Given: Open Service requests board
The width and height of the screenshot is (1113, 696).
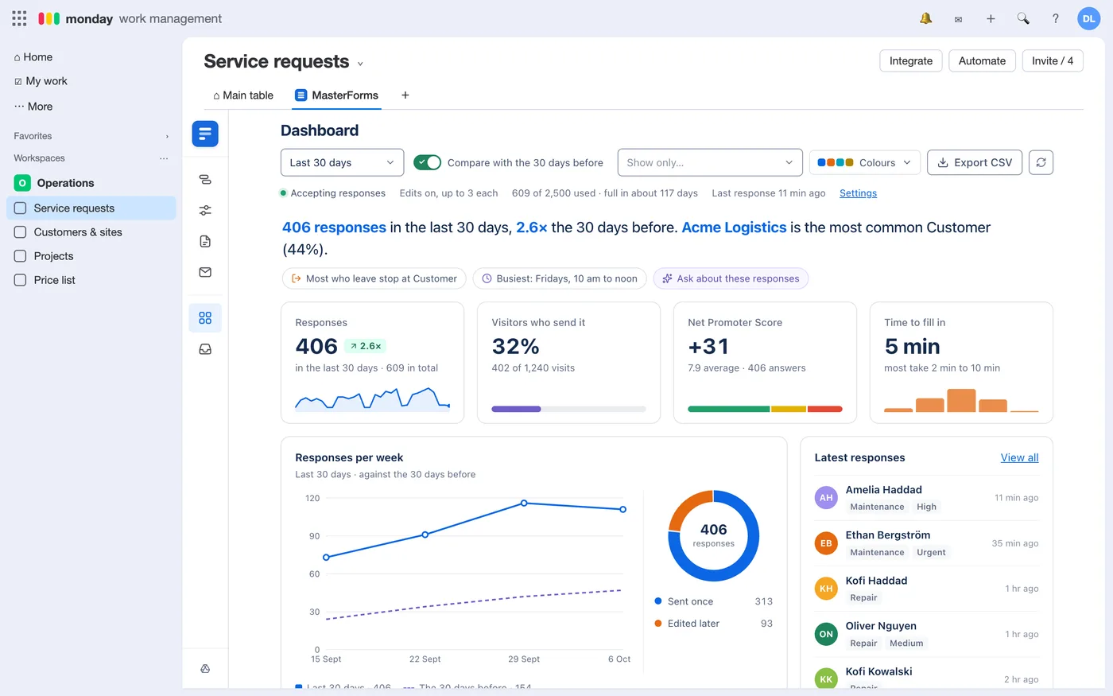Looking at the screenshot, I should [x=91, y=208].
